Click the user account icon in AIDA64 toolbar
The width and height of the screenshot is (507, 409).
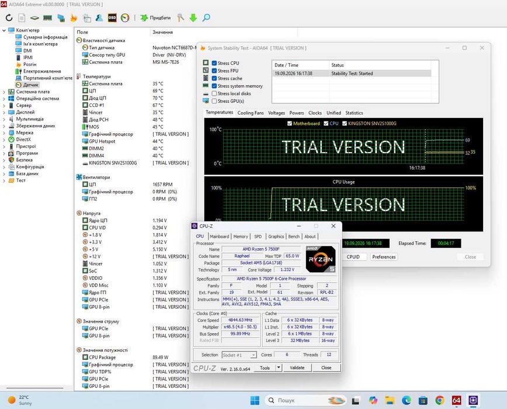coord(99,18)
